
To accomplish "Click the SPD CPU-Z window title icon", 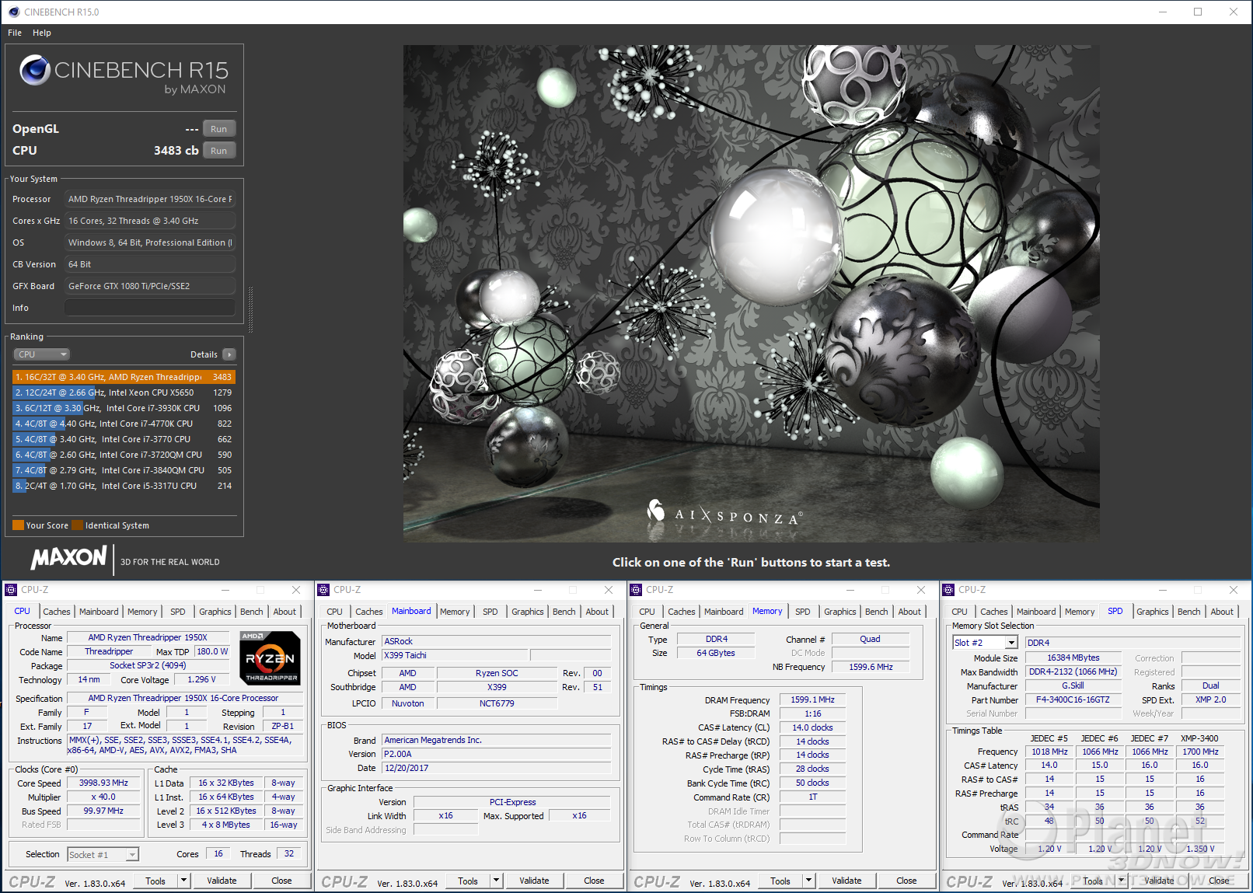I will point(948,590).
